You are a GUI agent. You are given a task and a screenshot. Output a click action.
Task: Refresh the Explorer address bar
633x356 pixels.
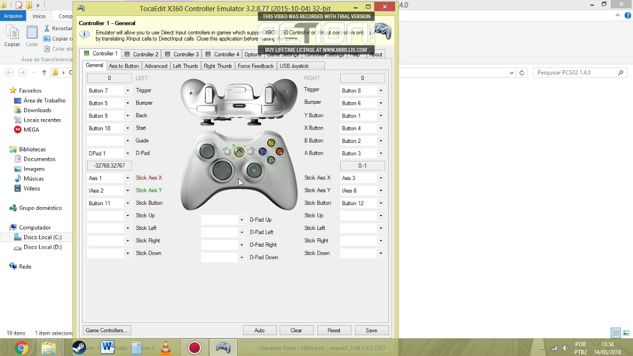click(522, 73)
